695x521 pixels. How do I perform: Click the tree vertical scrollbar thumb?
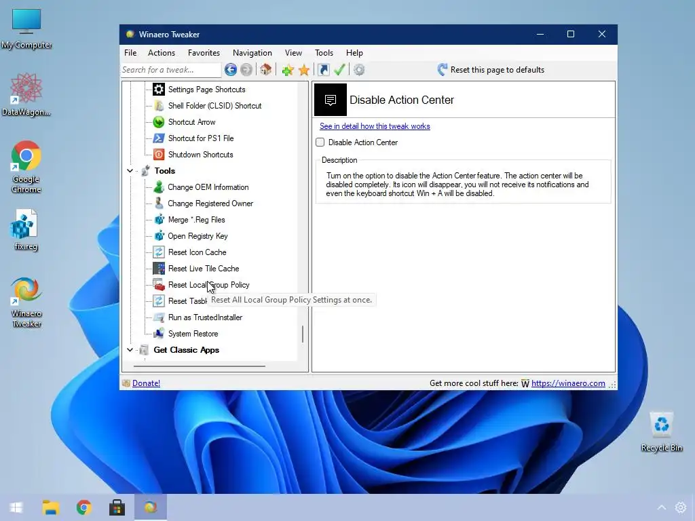pos(303,334)
